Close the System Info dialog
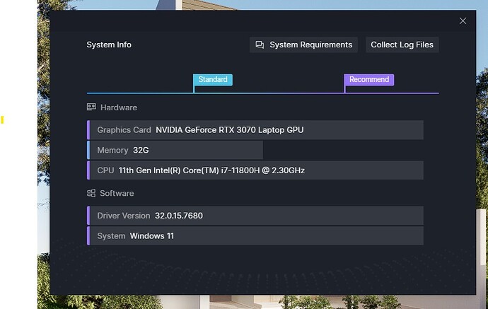Screen dimensions: 488x309 point(463,21)
